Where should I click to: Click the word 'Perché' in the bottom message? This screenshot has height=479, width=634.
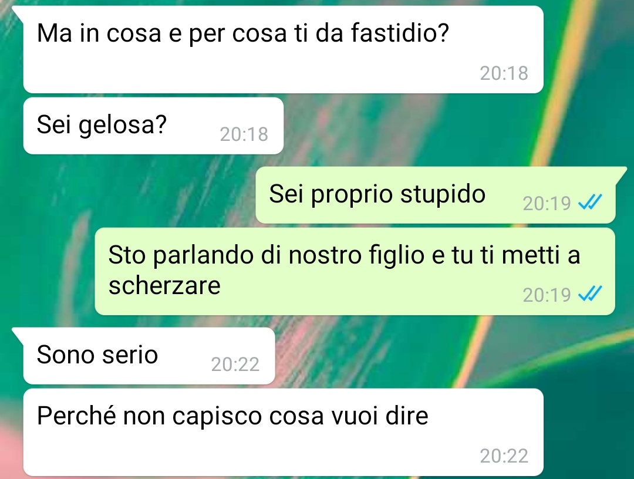(x=76, y=415)
